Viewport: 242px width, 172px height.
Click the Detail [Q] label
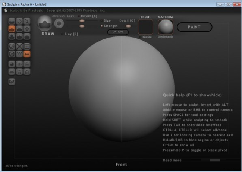point(127,20)
